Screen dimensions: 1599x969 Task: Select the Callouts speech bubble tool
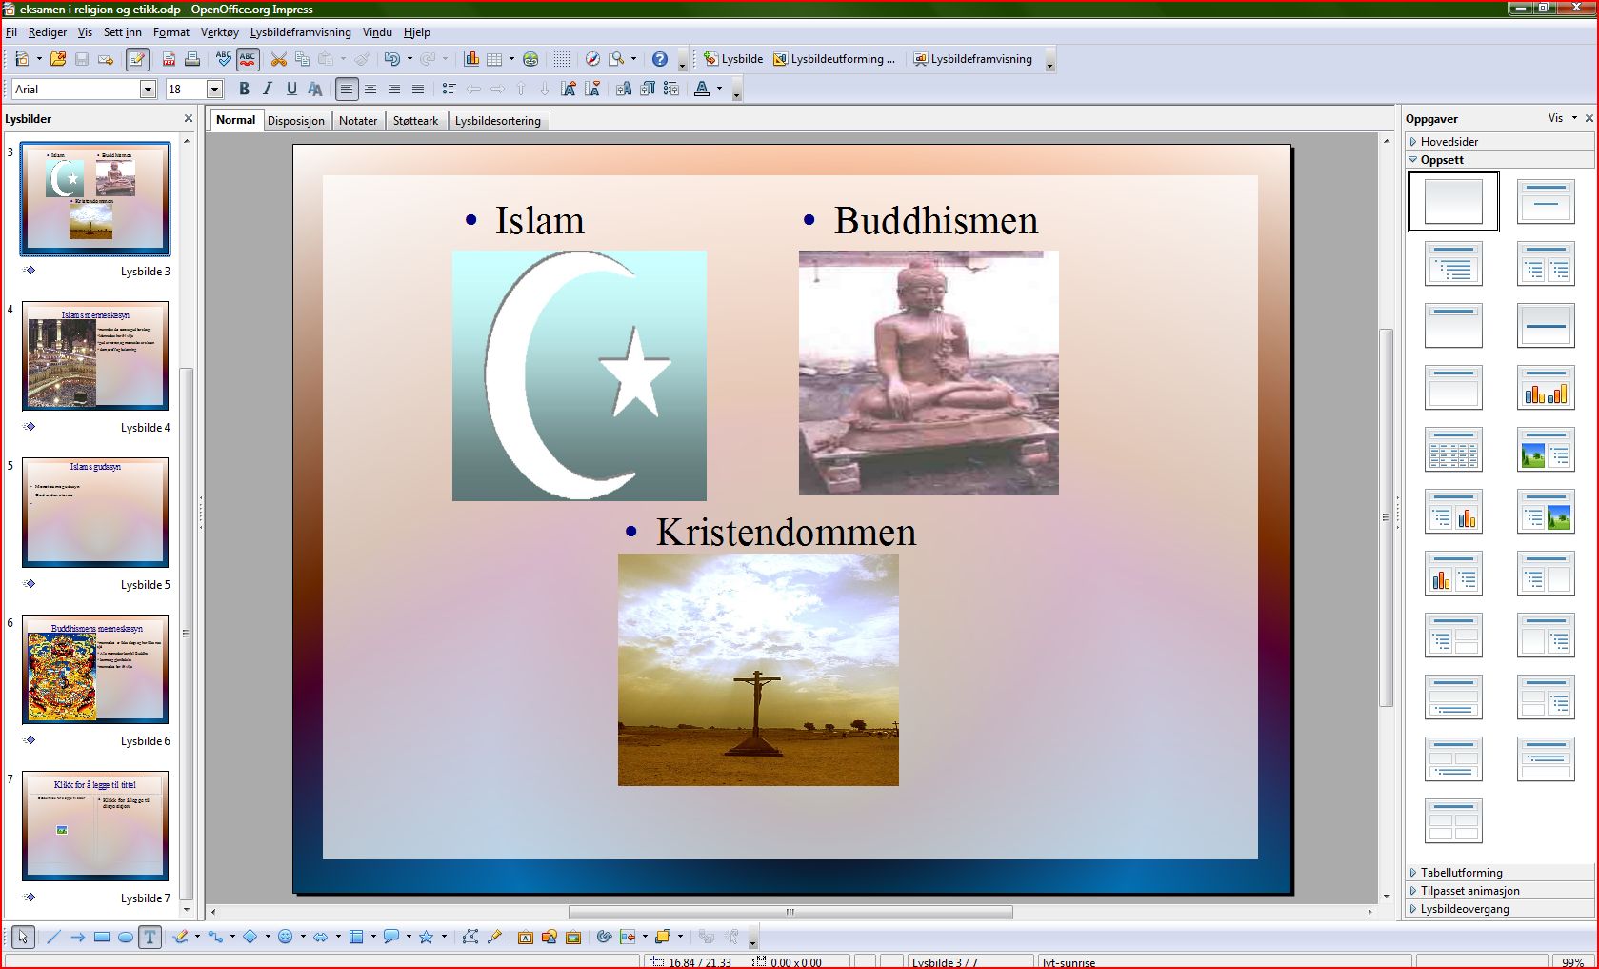point(390,937)
